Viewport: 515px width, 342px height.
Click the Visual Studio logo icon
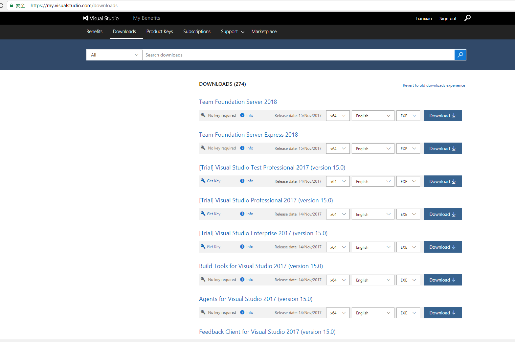[86, 18]
